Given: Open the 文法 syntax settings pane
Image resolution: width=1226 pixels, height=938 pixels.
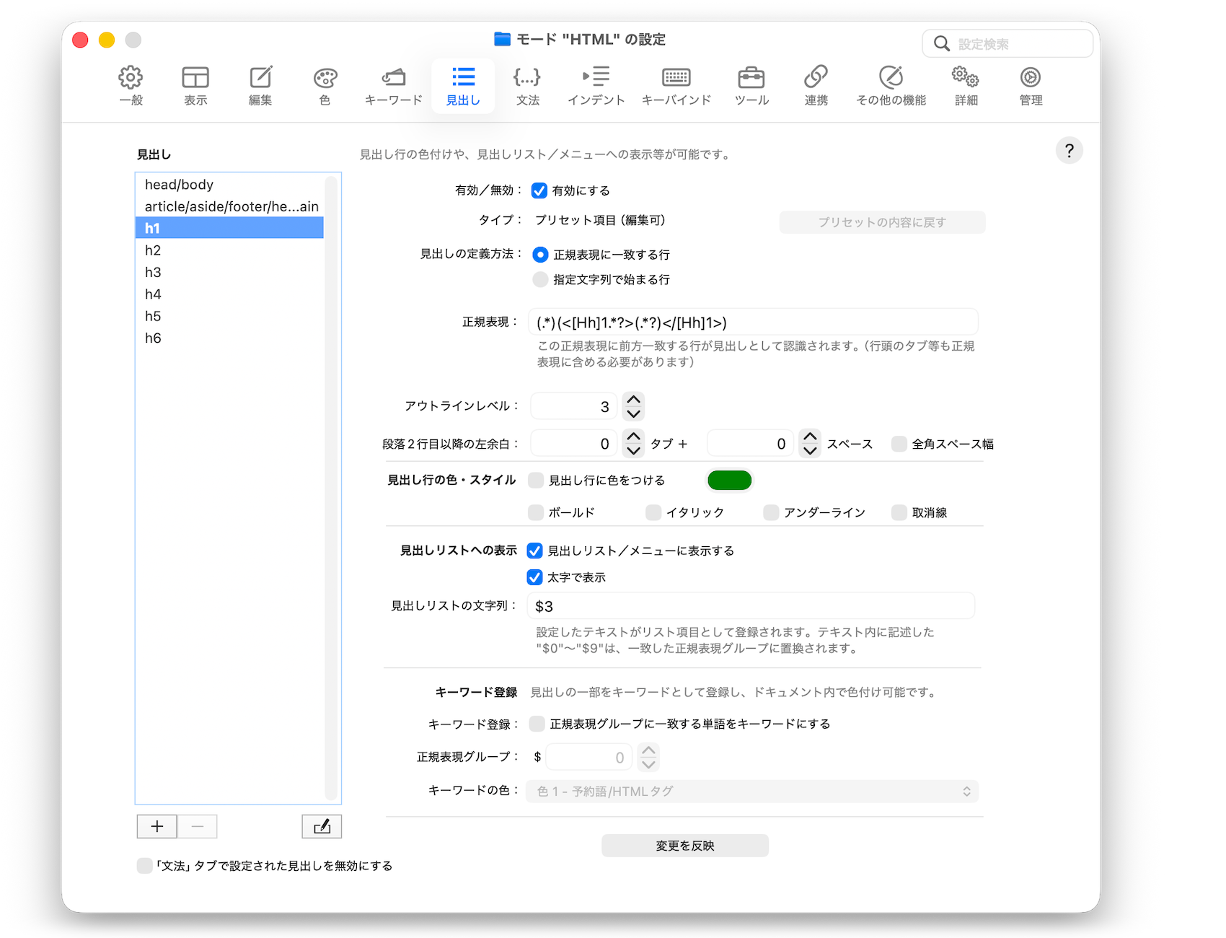Looking at the screenshot, I should coord(527,85).
